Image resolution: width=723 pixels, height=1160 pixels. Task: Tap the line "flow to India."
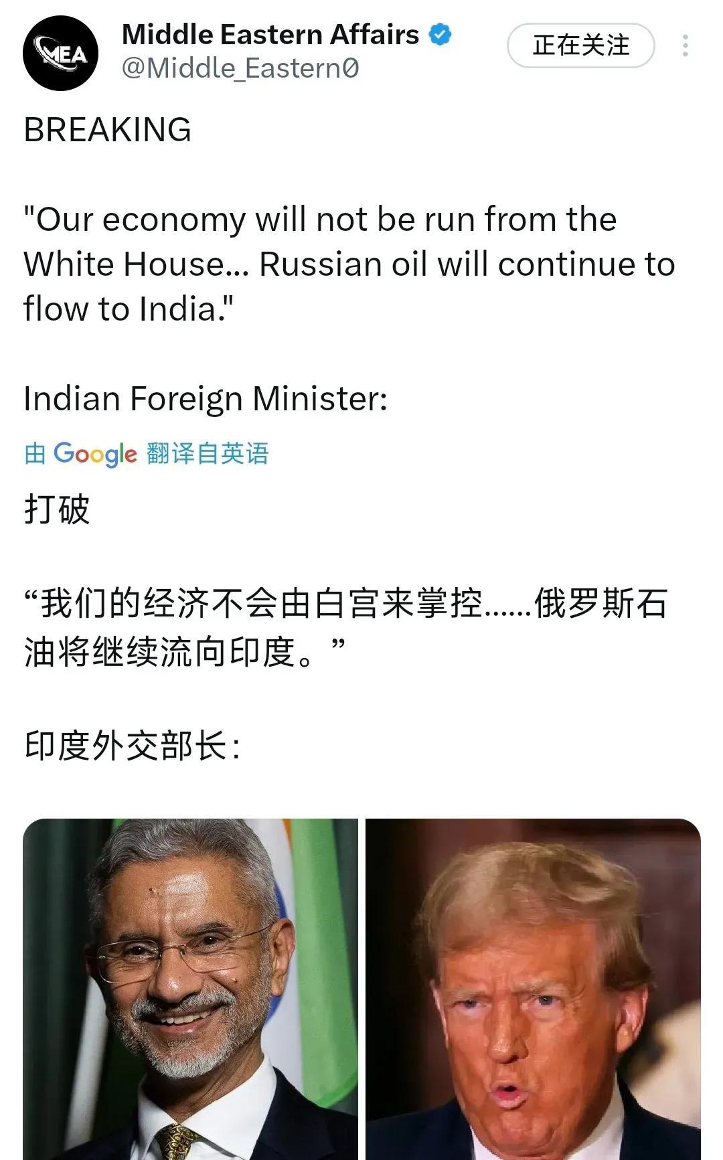129,309
